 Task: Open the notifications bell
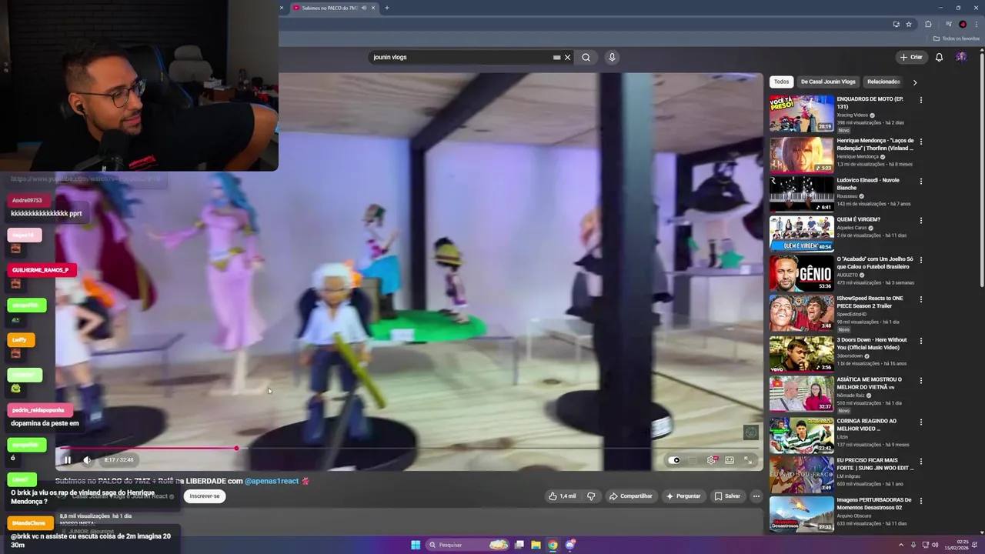(939, 57)
